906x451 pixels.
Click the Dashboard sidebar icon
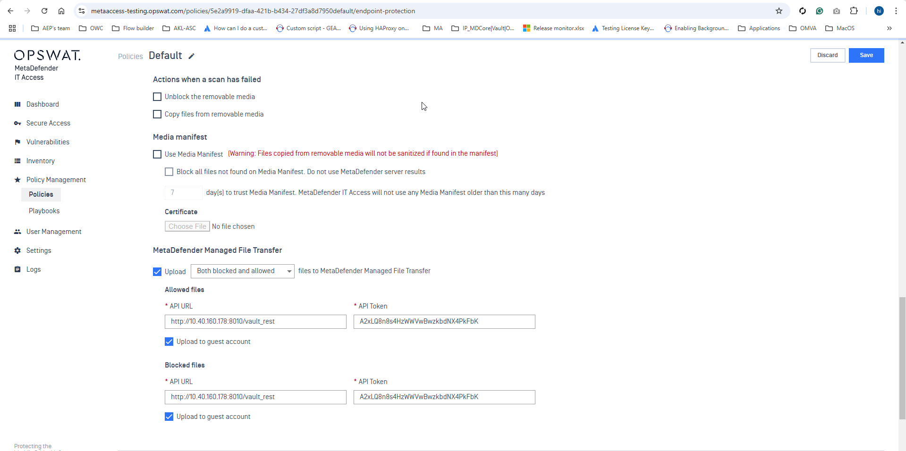pos(17,104)
